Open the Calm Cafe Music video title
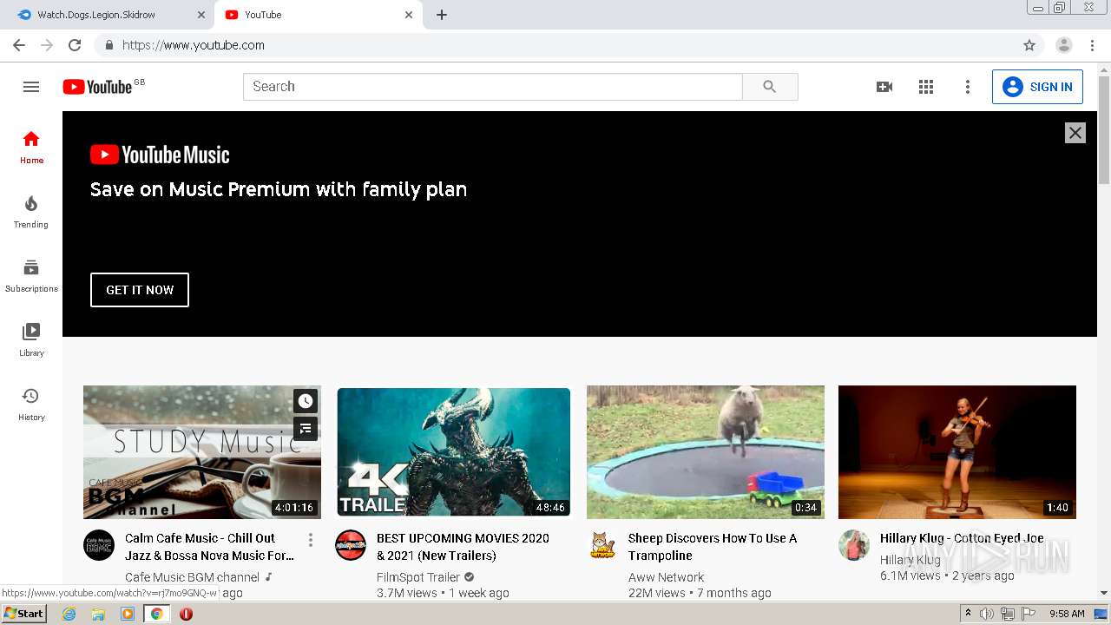 tap(209, 547)
